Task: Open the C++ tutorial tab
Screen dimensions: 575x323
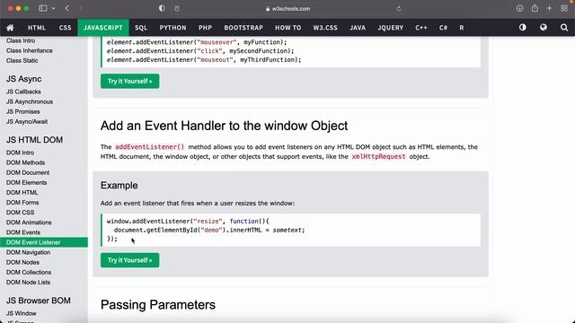Action: click(421, 28)
